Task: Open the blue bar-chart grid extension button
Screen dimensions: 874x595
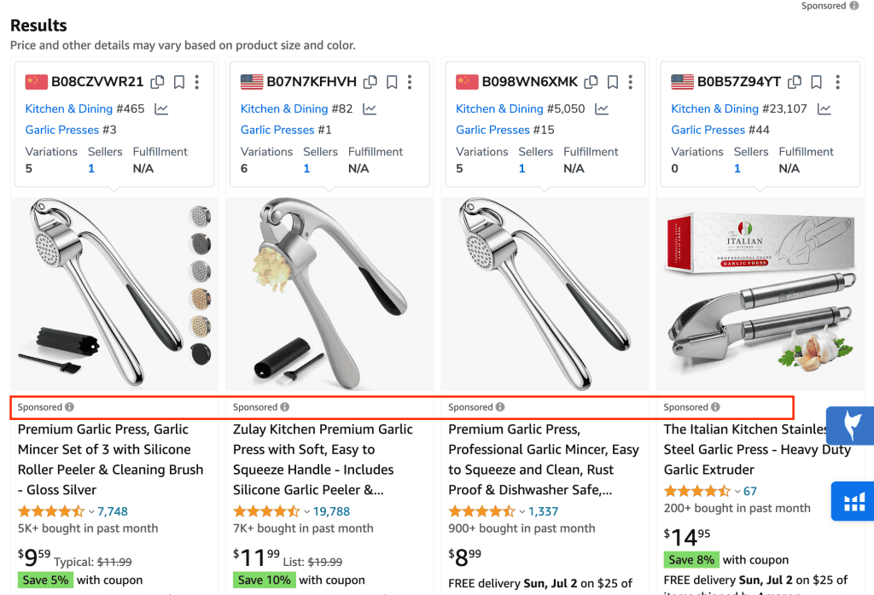Action: [x=854, y=501]
